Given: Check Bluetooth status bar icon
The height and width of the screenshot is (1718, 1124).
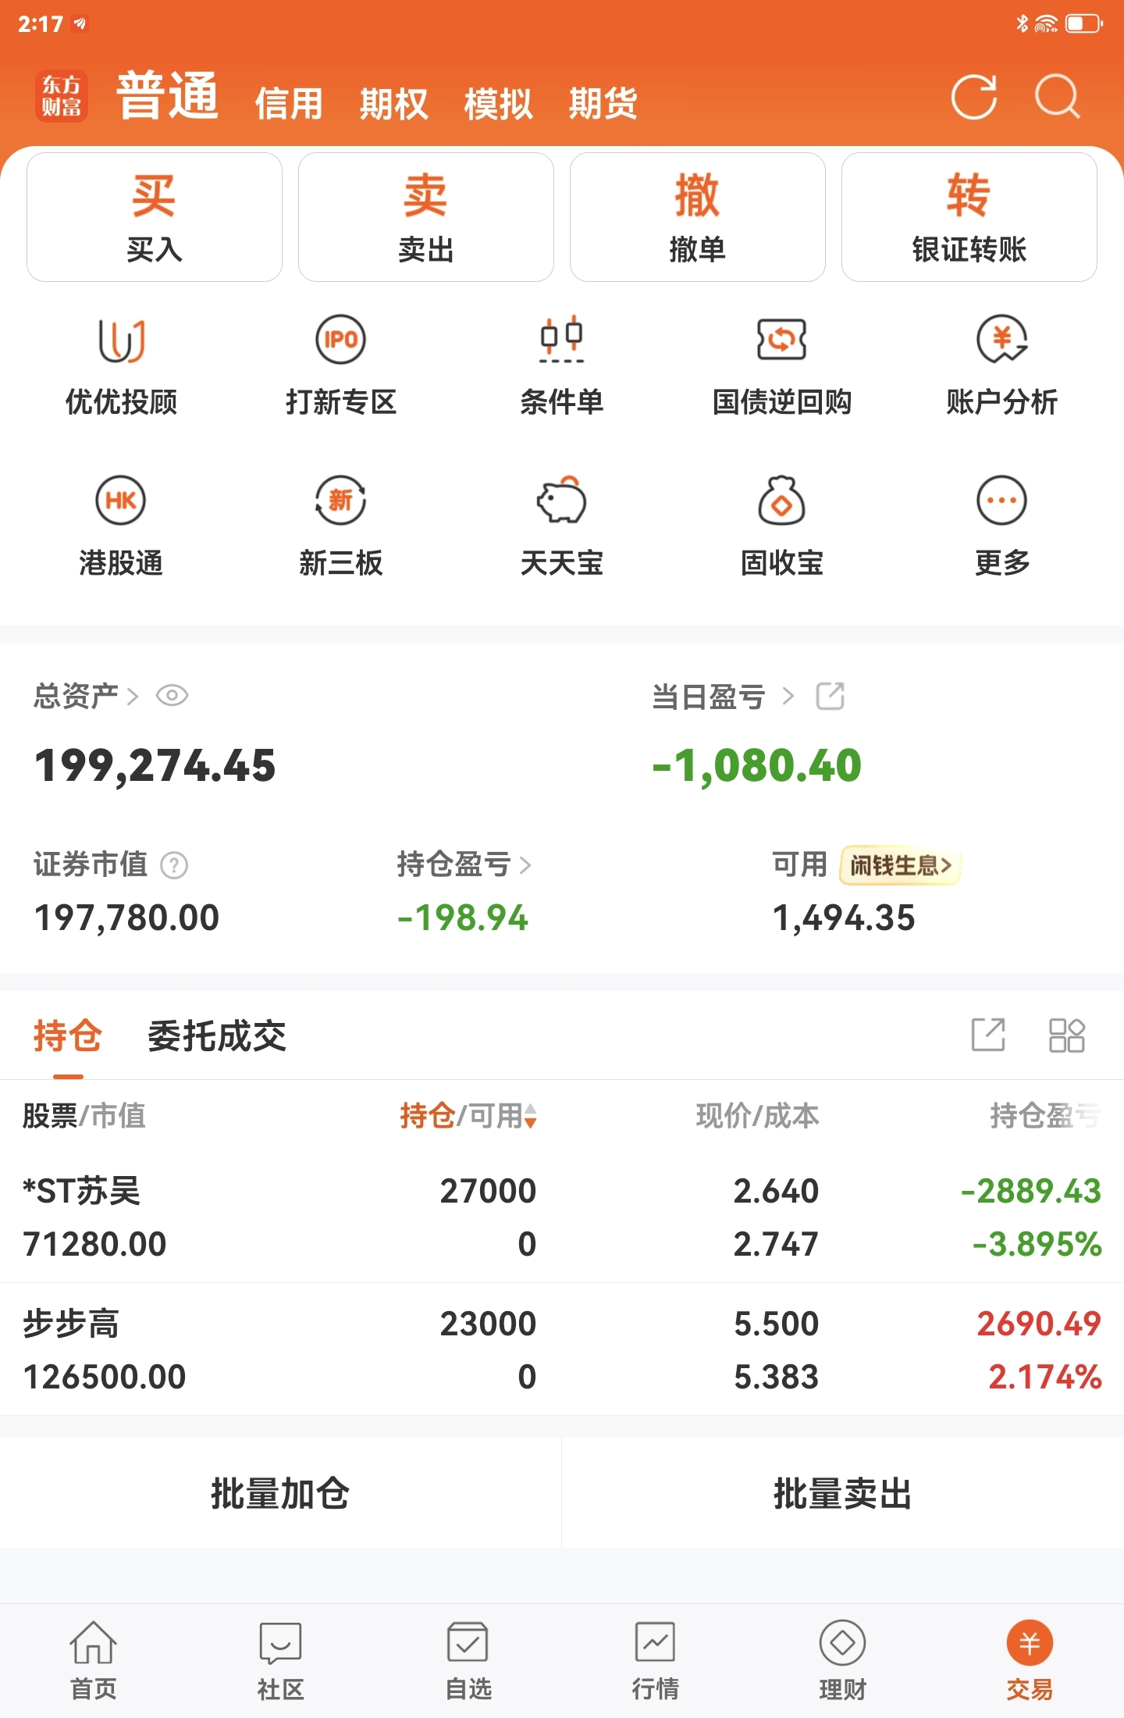Looking at the screenshot, I should pyautogui.click(x=1022, y=23).
